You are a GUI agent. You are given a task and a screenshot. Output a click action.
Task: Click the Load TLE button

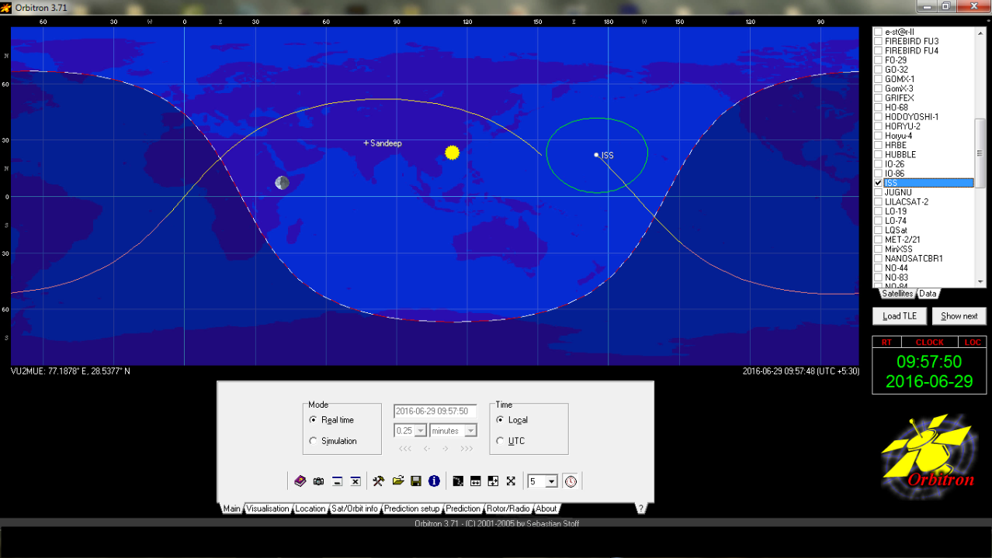click(x=900, y=316)
